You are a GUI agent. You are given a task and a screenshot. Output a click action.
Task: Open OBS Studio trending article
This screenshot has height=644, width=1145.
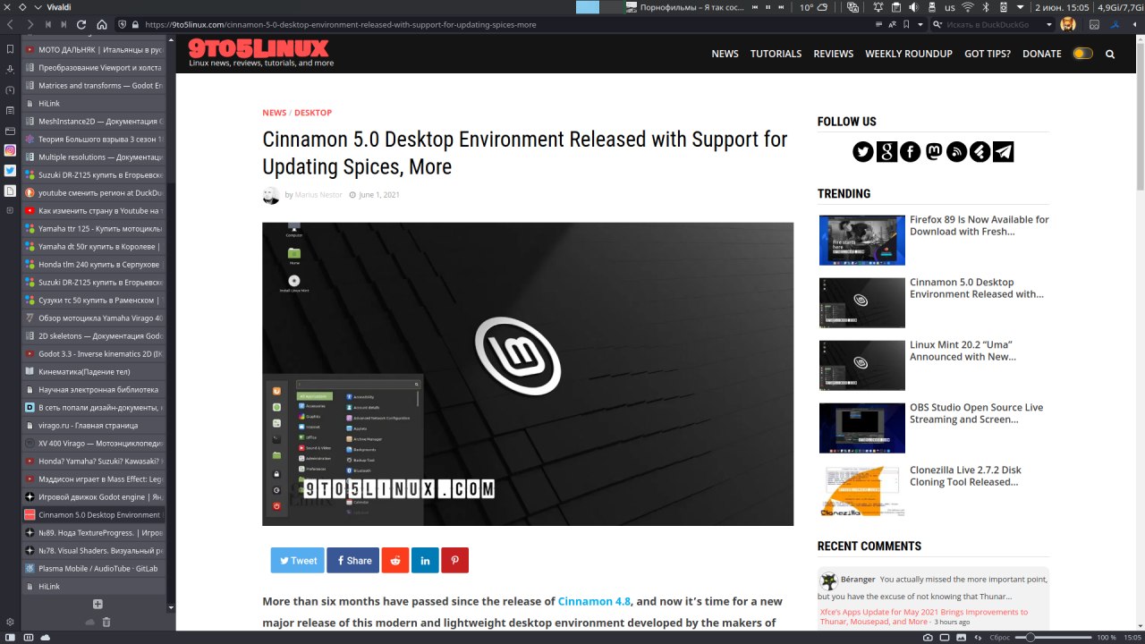[x=977, y=413]
